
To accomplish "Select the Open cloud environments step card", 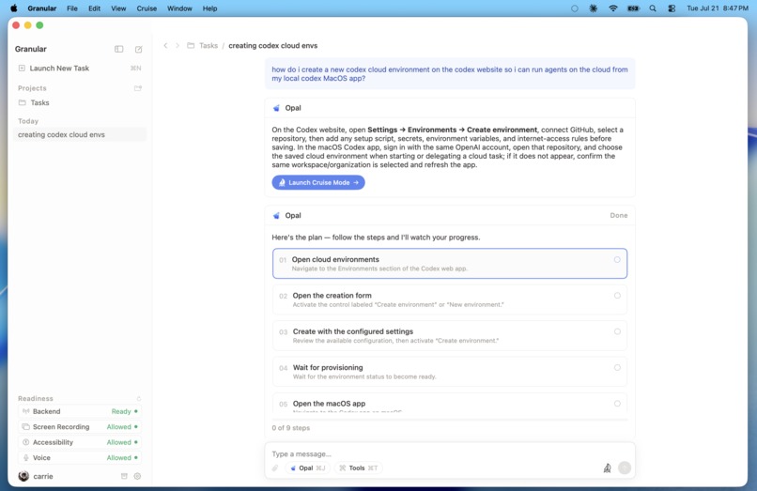I will coord(450,264).
